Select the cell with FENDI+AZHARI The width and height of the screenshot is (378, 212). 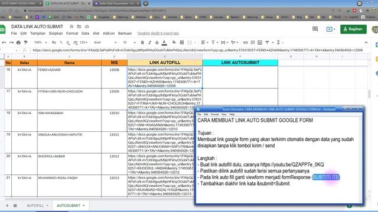pos(69,77)
